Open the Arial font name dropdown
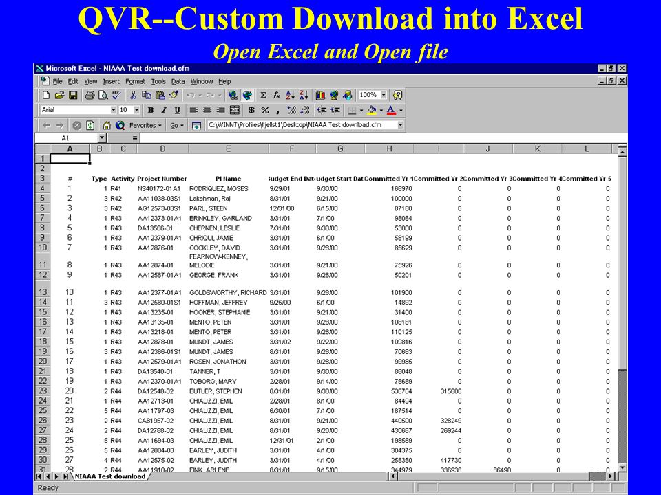The image size is (661, 495). tap(114, 110)
